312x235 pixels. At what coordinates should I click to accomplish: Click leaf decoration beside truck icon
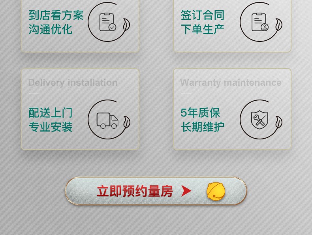[x=126, y=122]
